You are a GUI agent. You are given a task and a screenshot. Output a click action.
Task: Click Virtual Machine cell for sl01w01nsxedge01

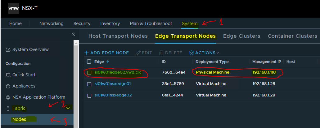[x=211, y=84]
